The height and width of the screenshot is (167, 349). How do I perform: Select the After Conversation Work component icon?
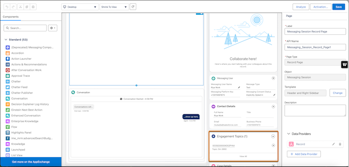[x=8, y=70]
